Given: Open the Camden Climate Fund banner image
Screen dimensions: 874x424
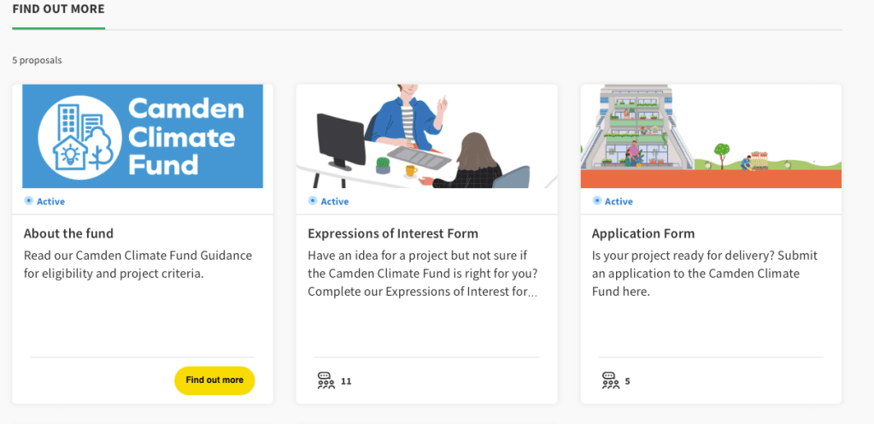Looking at the screenshot, I should [x=143, y=136].
